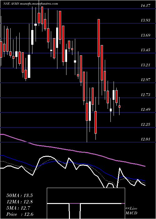Viewport: 156px width, 219px height.
Task: Click the last small red candlestick
Action: pyautogui.click(x=119, y=107)
